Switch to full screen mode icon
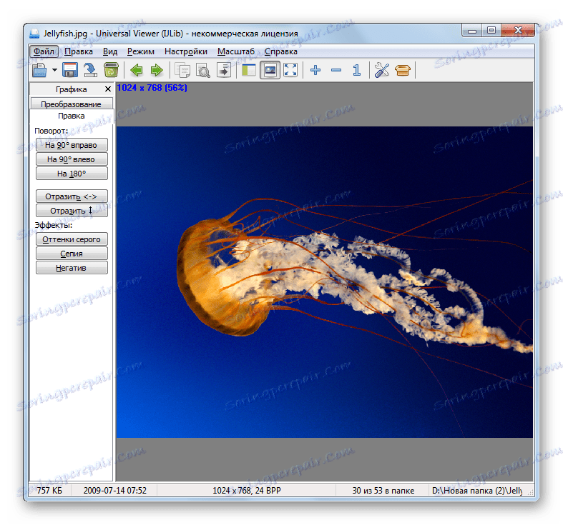 tap(290, 70)
